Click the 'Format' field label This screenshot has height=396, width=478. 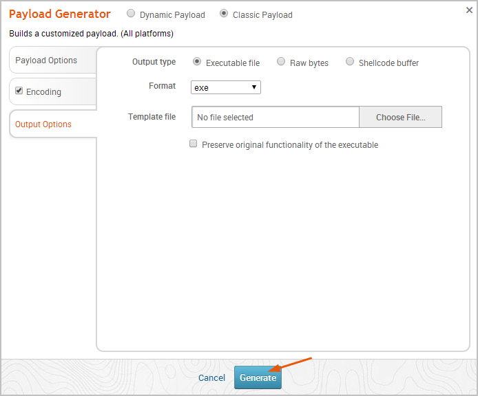(x=162, y=86)
